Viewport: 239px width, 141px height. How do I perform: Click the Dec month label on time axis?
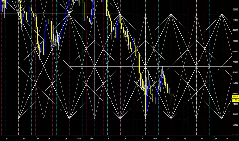[x=92, y=138]
